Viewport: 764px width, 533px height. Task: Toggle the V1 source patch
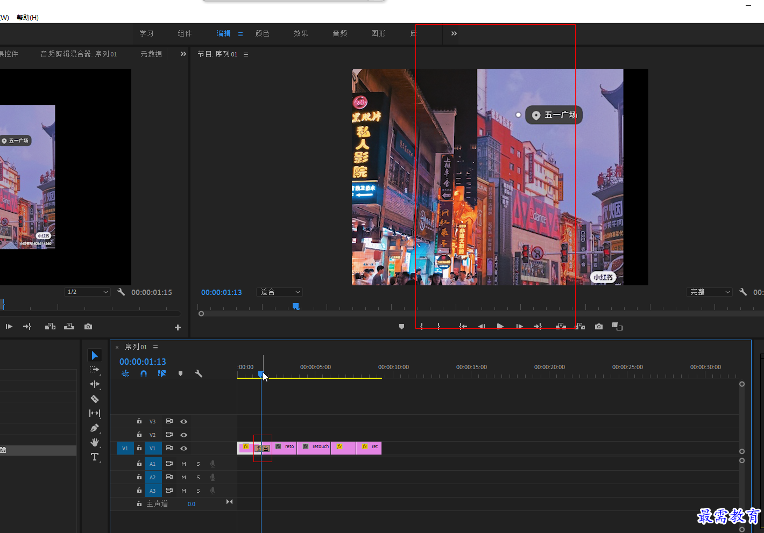[125, 448]
